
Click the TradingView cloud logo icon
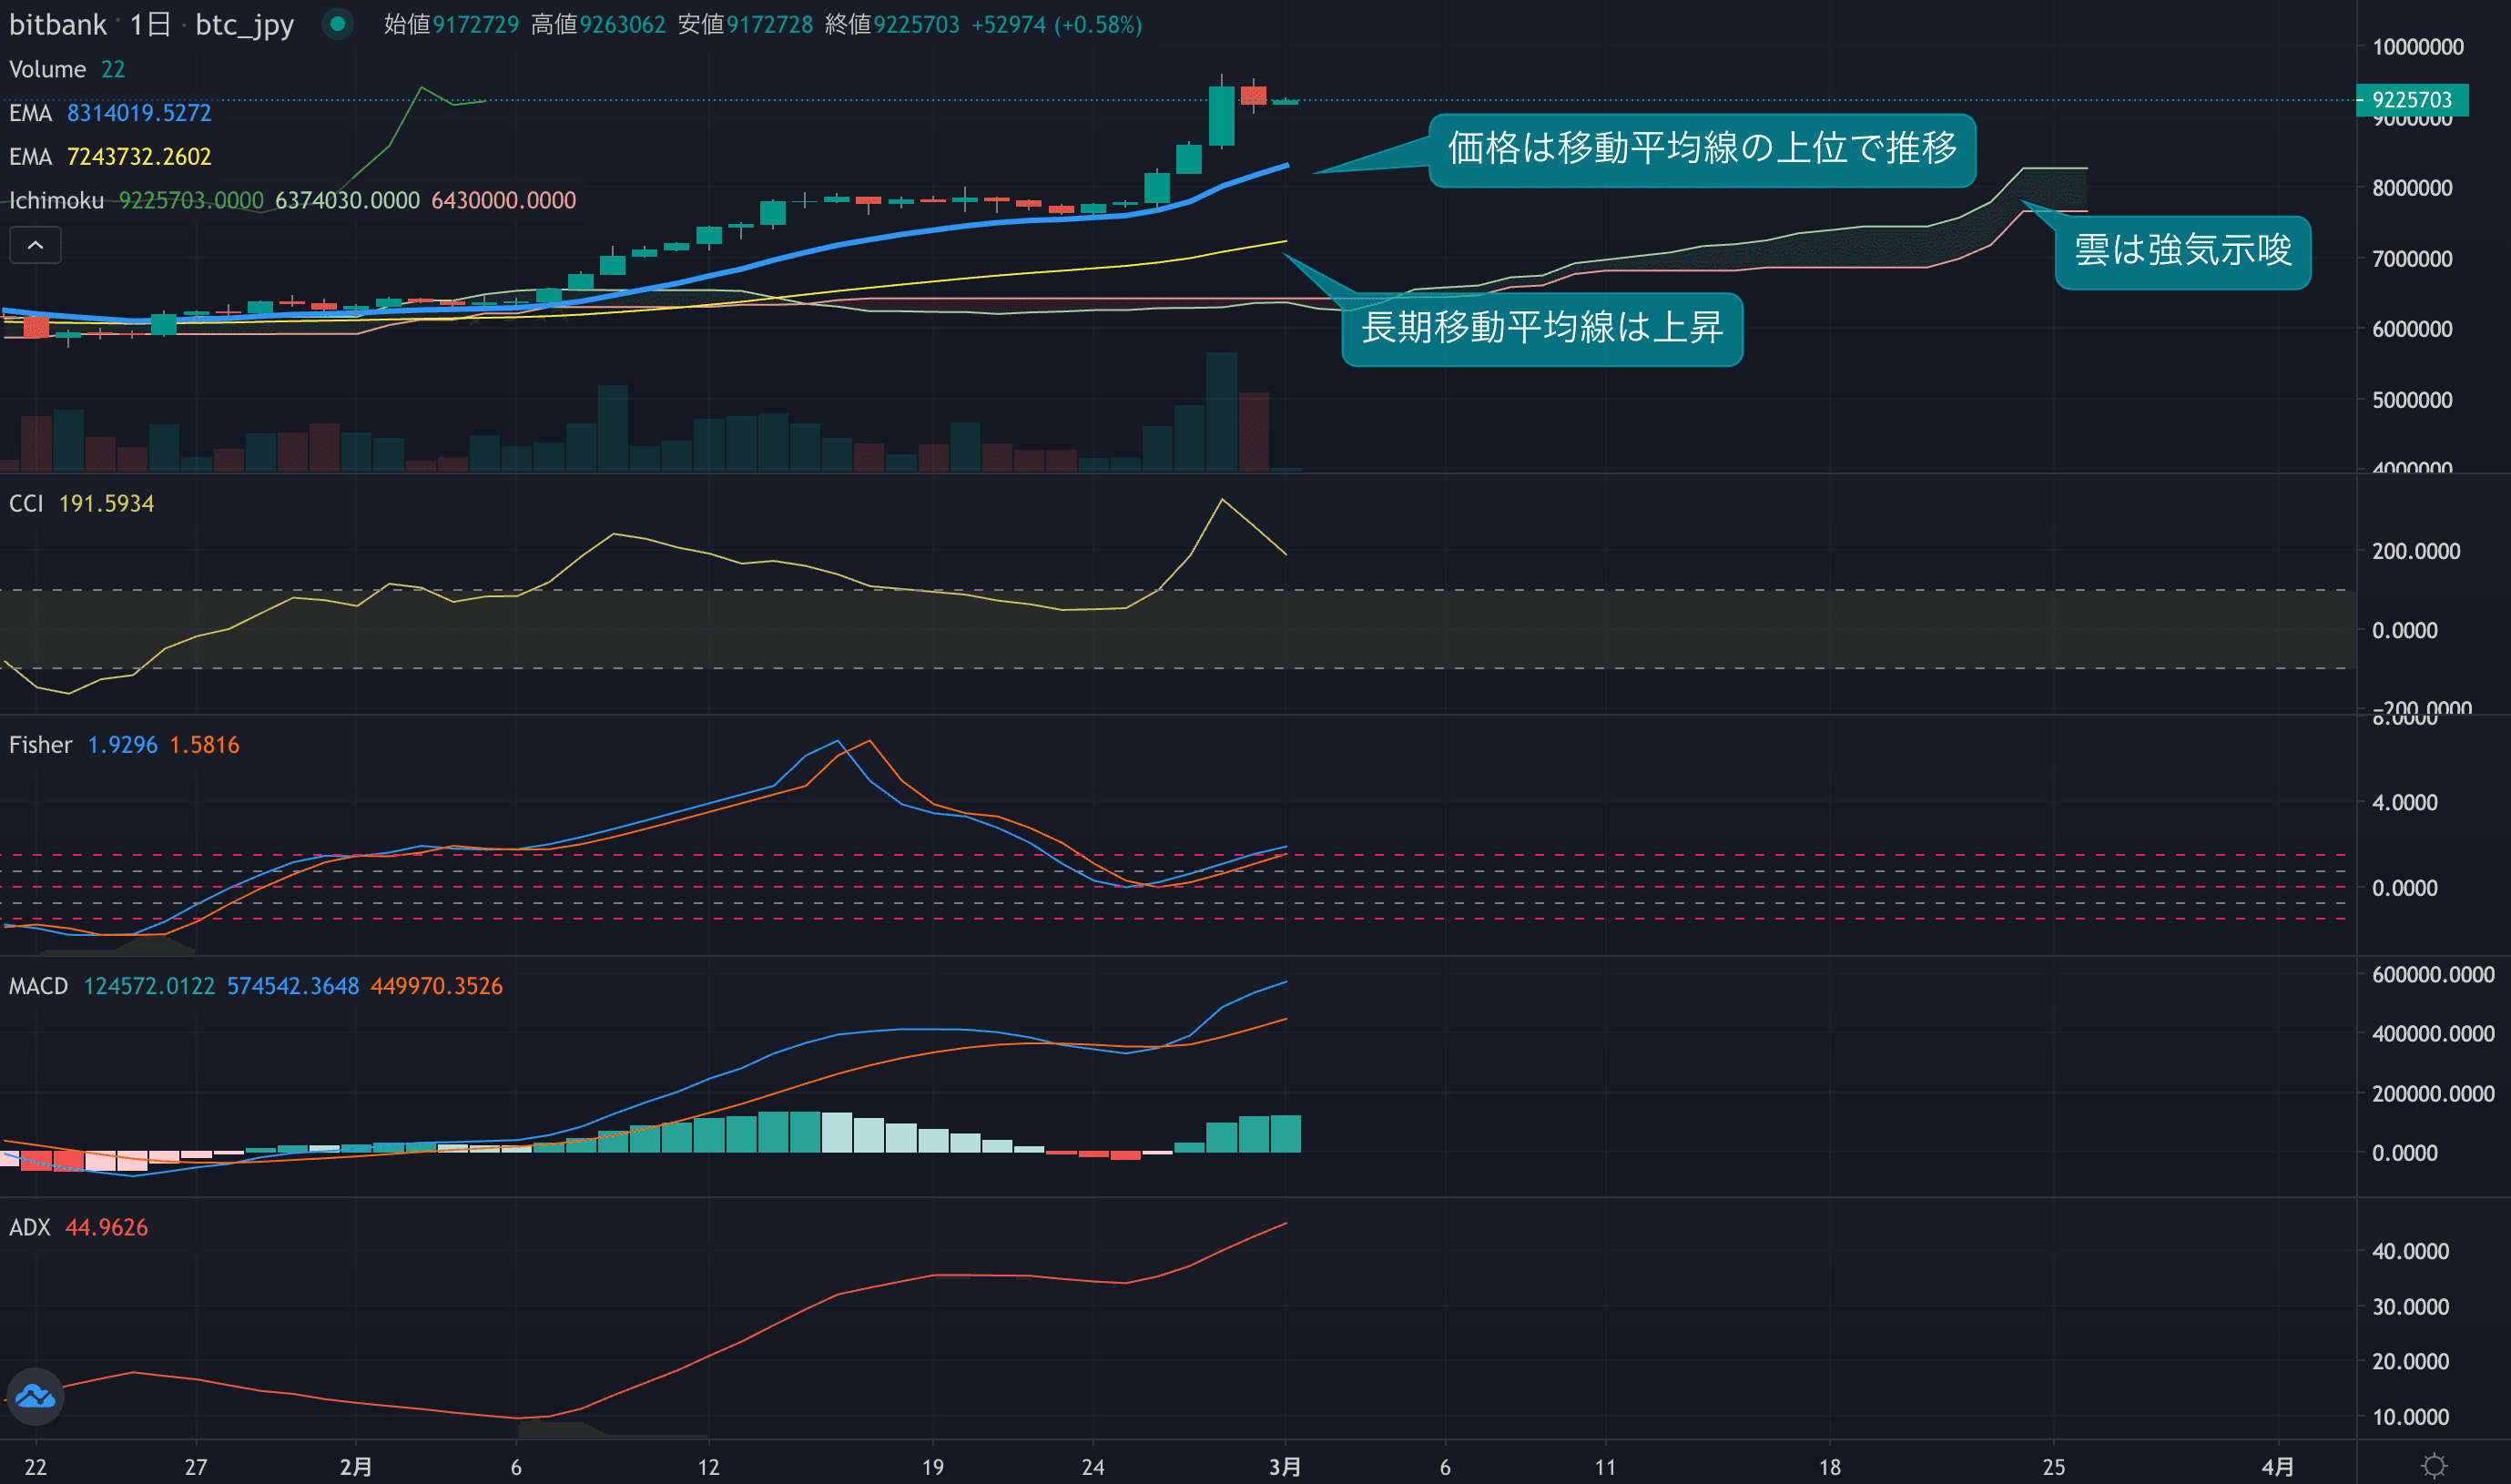[35, 1396]
